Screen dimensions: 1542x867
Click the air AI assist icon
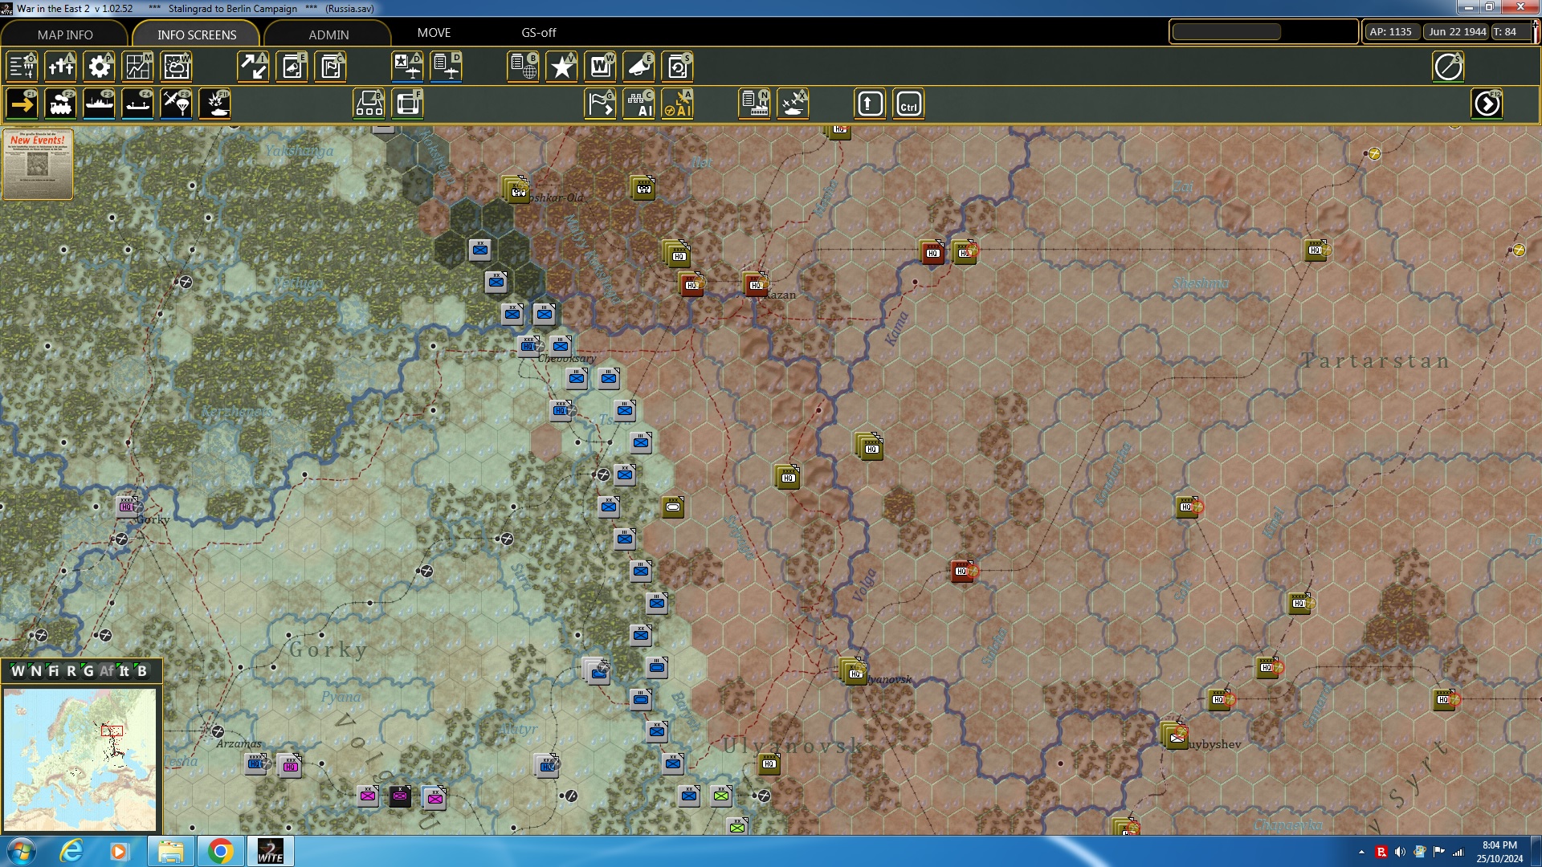pos(678,104)
